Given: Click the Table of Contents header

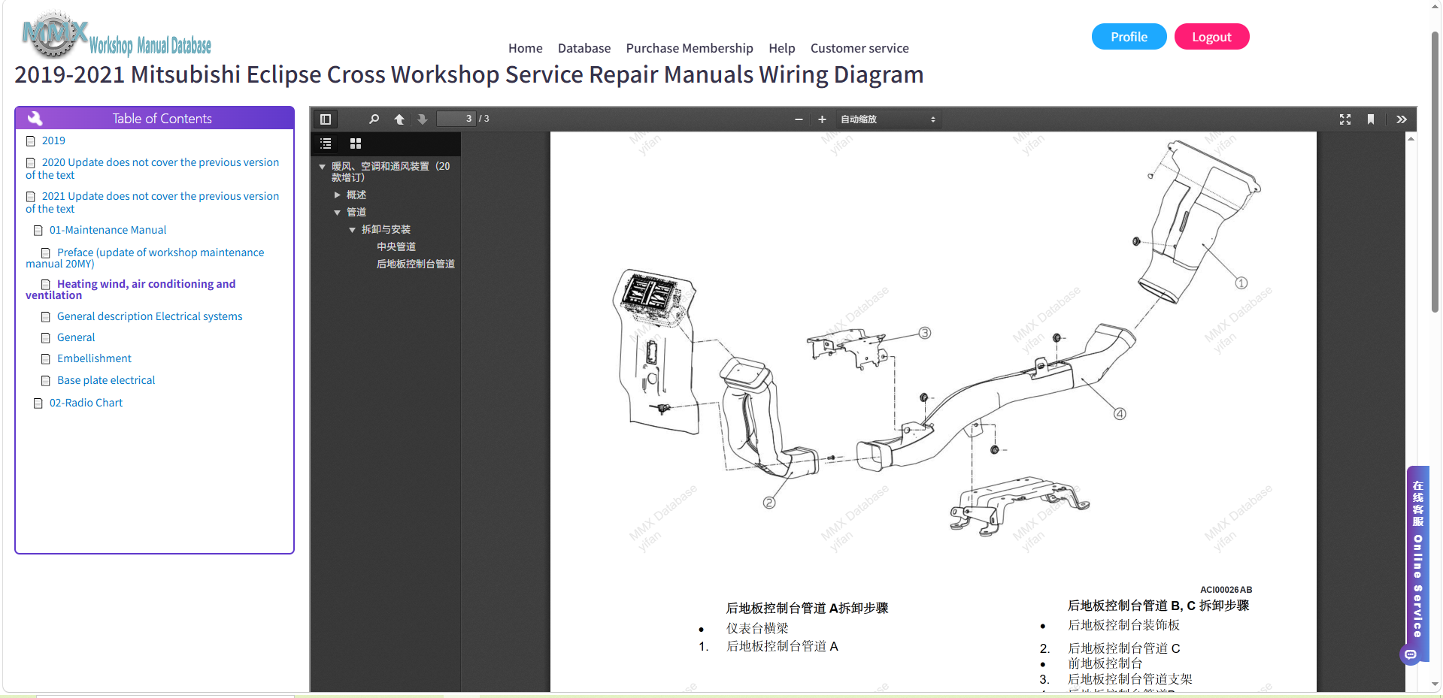Looking at the screenshot, I should coord(154,118).
